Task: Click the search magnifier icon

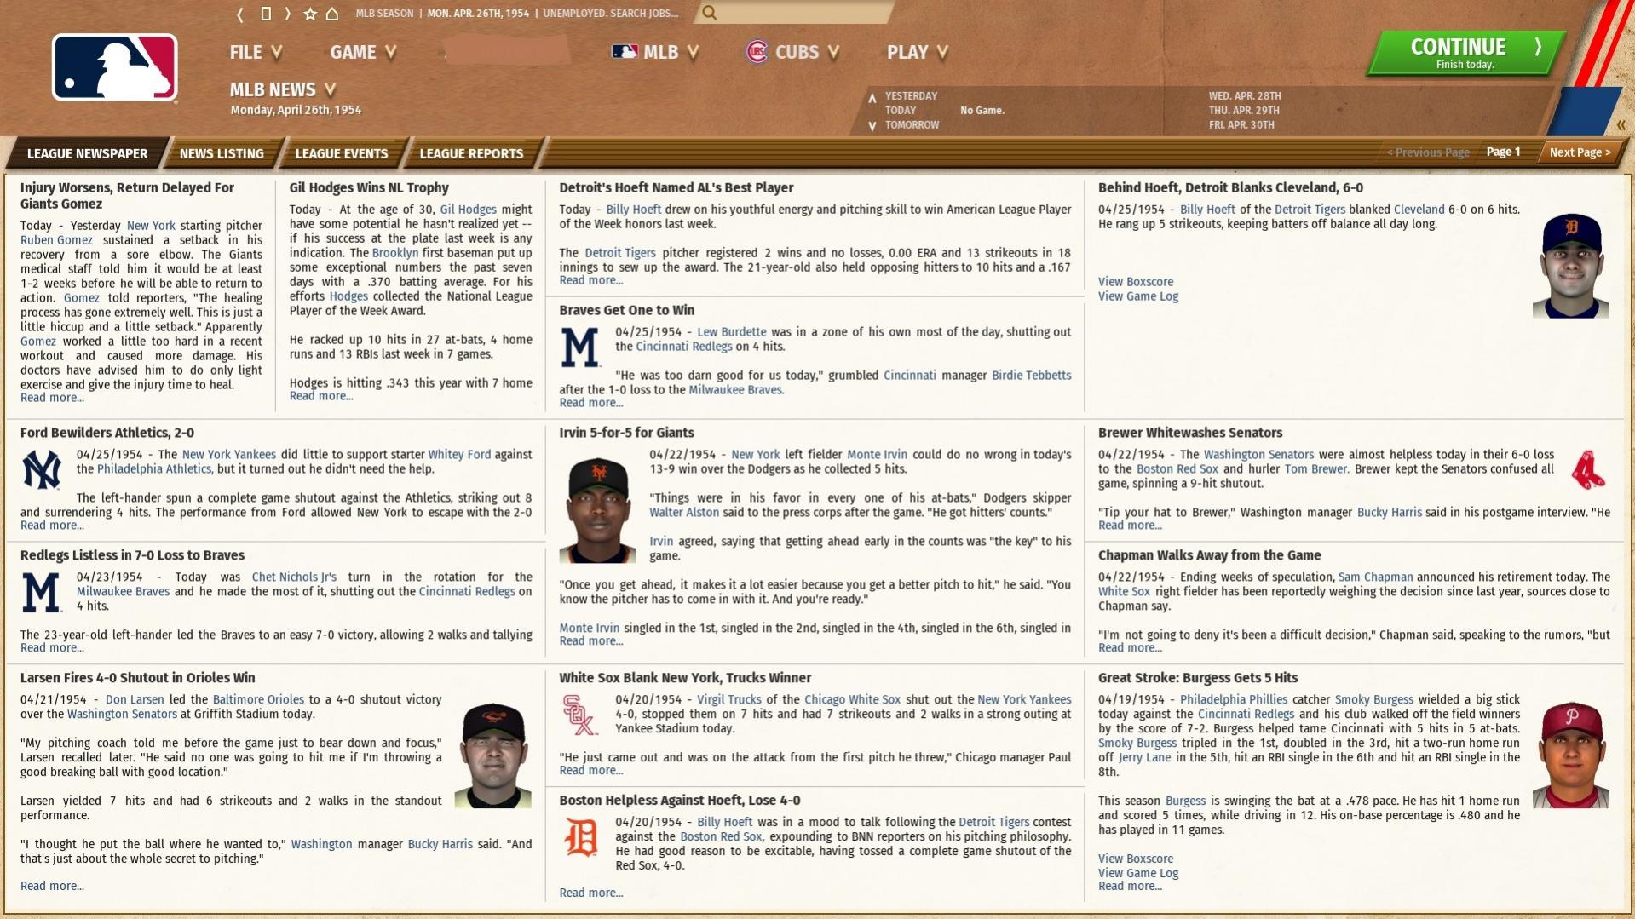Action: pyautogui.click(x=709, y=13)
